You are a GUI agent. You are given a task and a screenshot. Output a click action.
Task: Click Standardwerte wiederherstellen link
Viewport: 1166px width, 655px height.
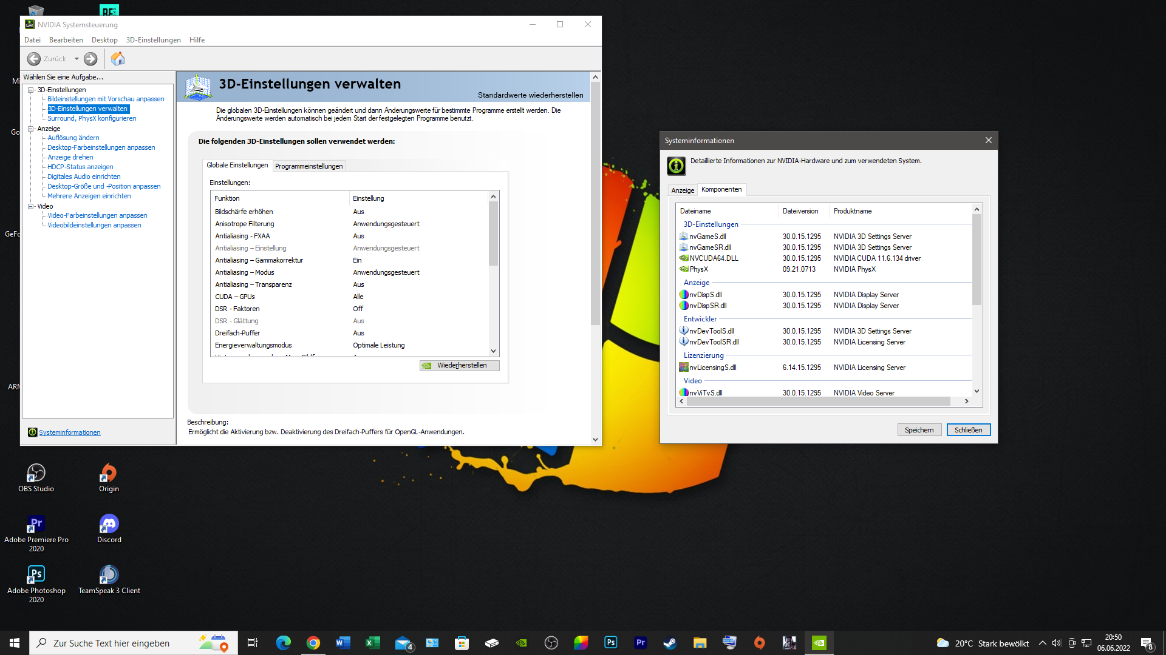(x=530, y=95)
